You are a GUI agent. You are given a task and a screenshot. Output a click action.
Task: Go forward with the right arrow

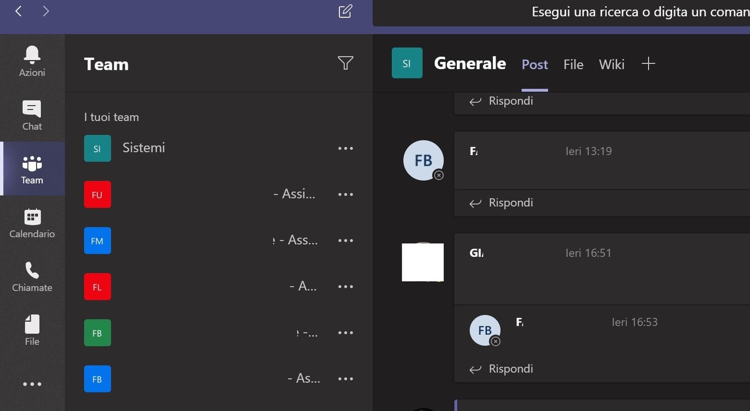pos(45,11)
